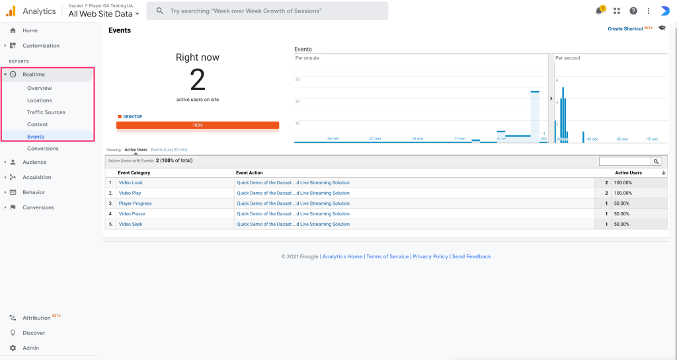Viewport: 677px width, 360px height.
Task: Switch to Events (Last 30 min) view
Action: [x=169, y=149]
